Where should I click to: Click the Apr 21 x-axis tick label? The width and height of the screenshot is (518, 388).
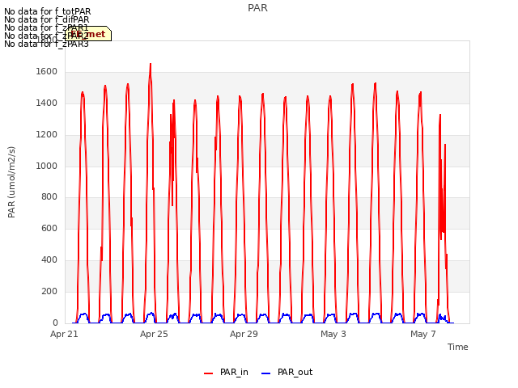point(64,334)
